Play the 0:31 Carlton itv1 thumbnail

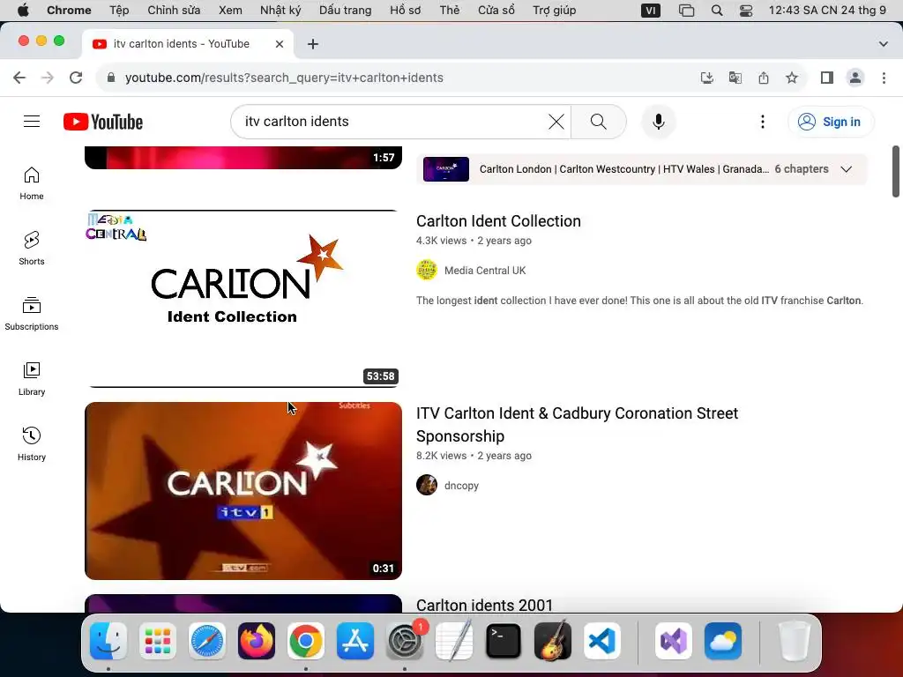coord(243,490)
